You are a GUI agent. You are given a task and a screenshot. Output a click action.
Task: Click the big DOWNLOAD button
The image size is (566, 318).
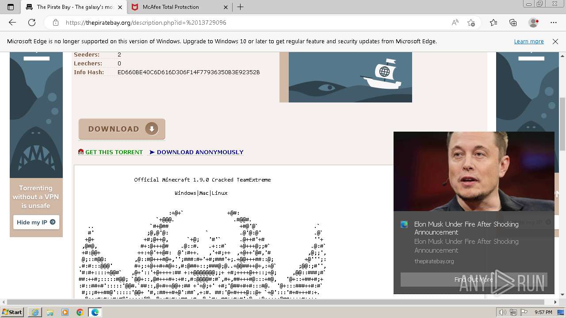pos(122,129)
